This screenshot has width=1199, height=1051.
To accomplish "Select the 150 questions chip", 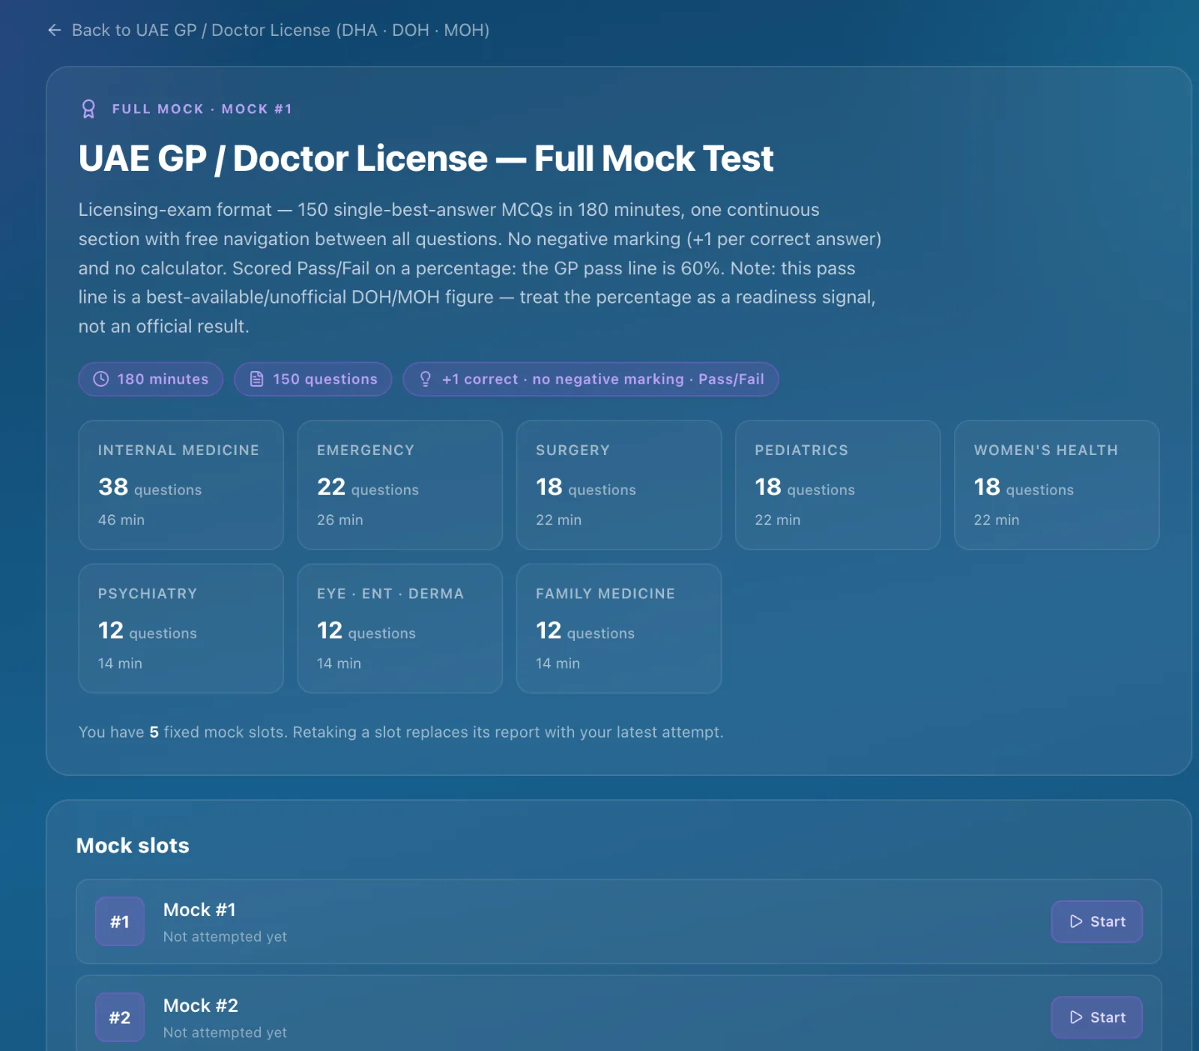I will coord(313,379).
